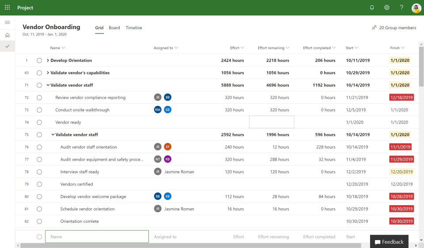Open Schedule vendor orientation task
The image size is (424, 248).
[87, 209]
